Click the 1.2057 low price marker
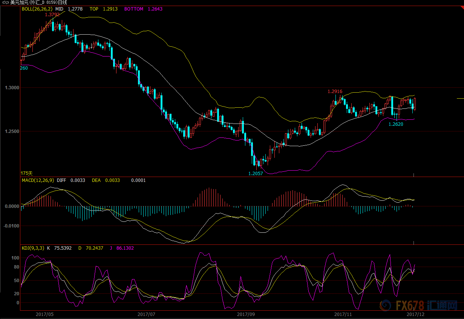Image resolution: width=464 pixels, height=319 pixels. pyautogui.click(x=256, y=174)
